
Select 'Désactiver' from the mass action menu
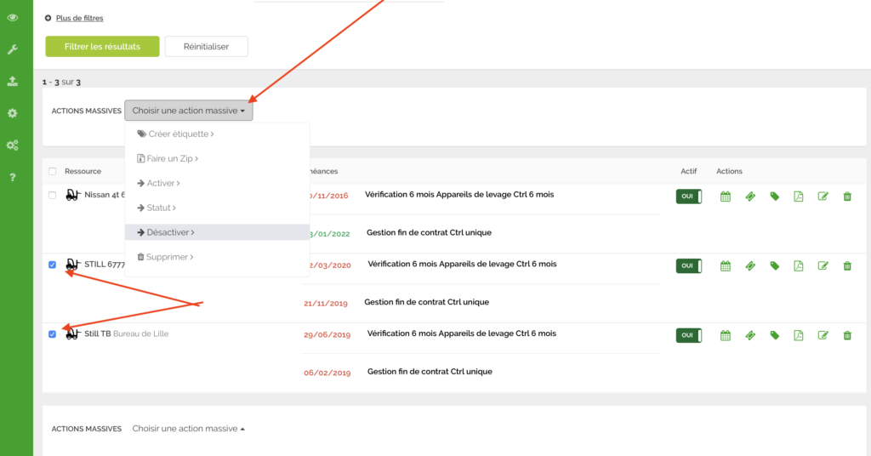170,232
